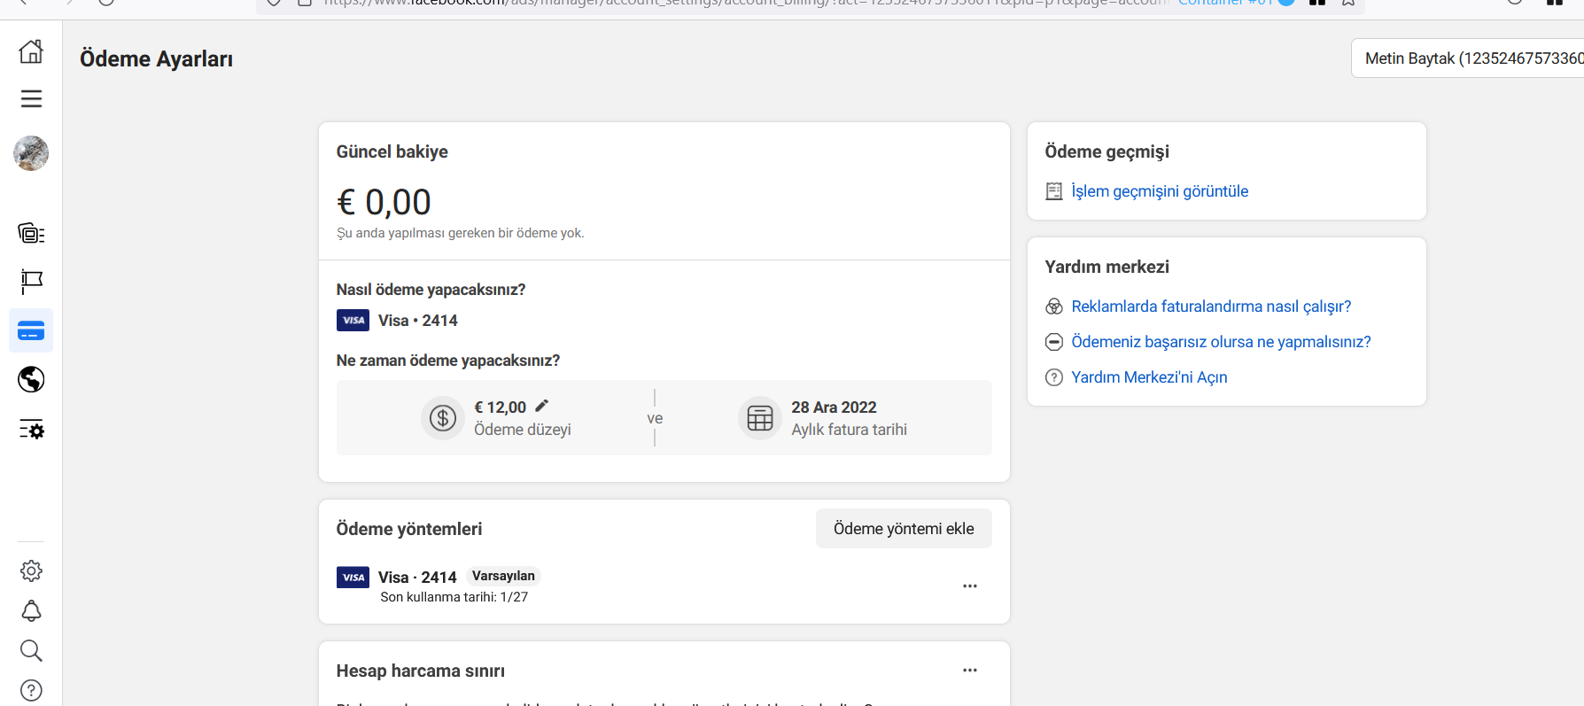Click the Visa logo under Nasıl ödeme yapacaksınız?

353,320
